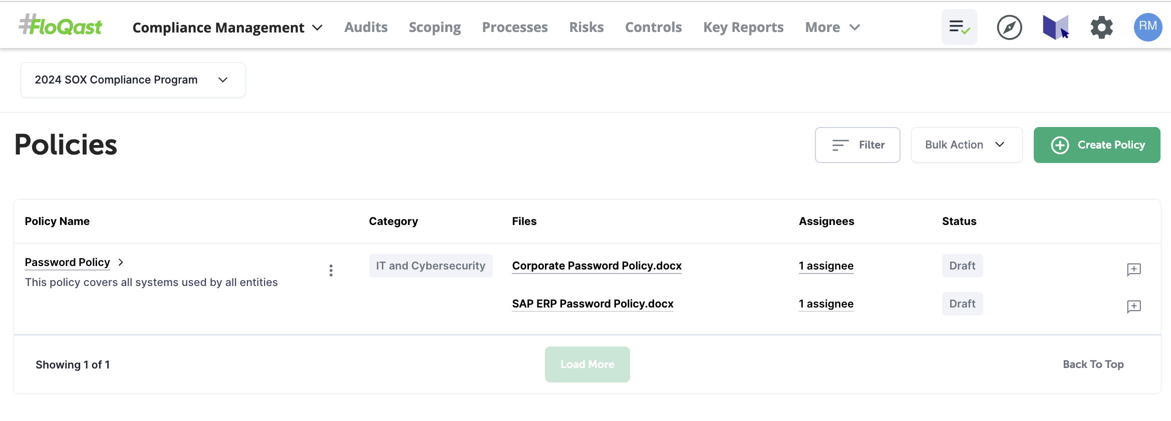Screen dimensions: 1171x421
Task: Click the filter lines icon
Action: [840, 145]
